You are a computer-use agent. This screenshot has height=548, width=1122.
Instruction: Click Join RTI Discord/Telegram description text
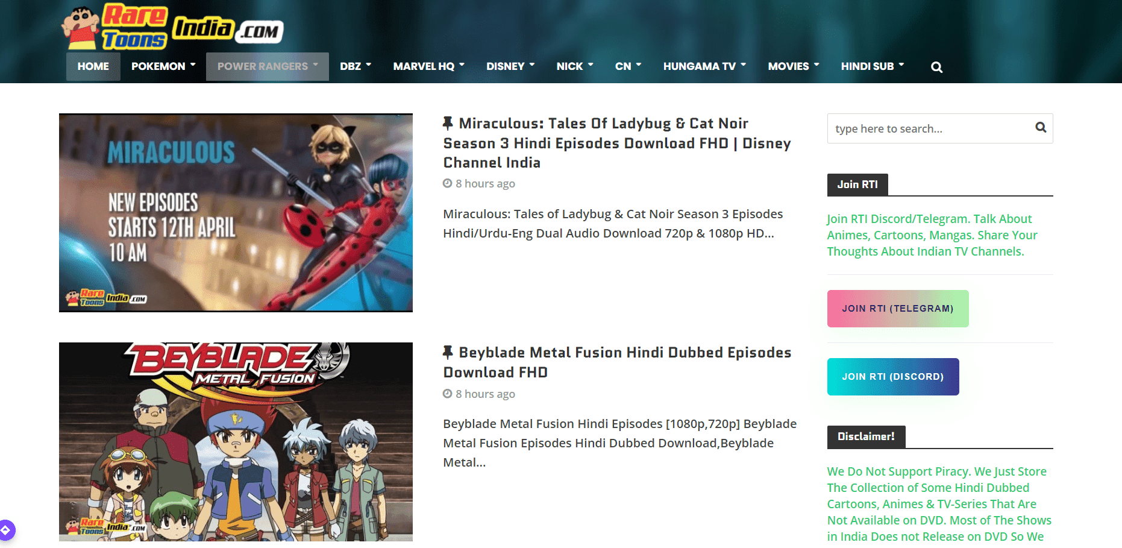coord(932,235)
